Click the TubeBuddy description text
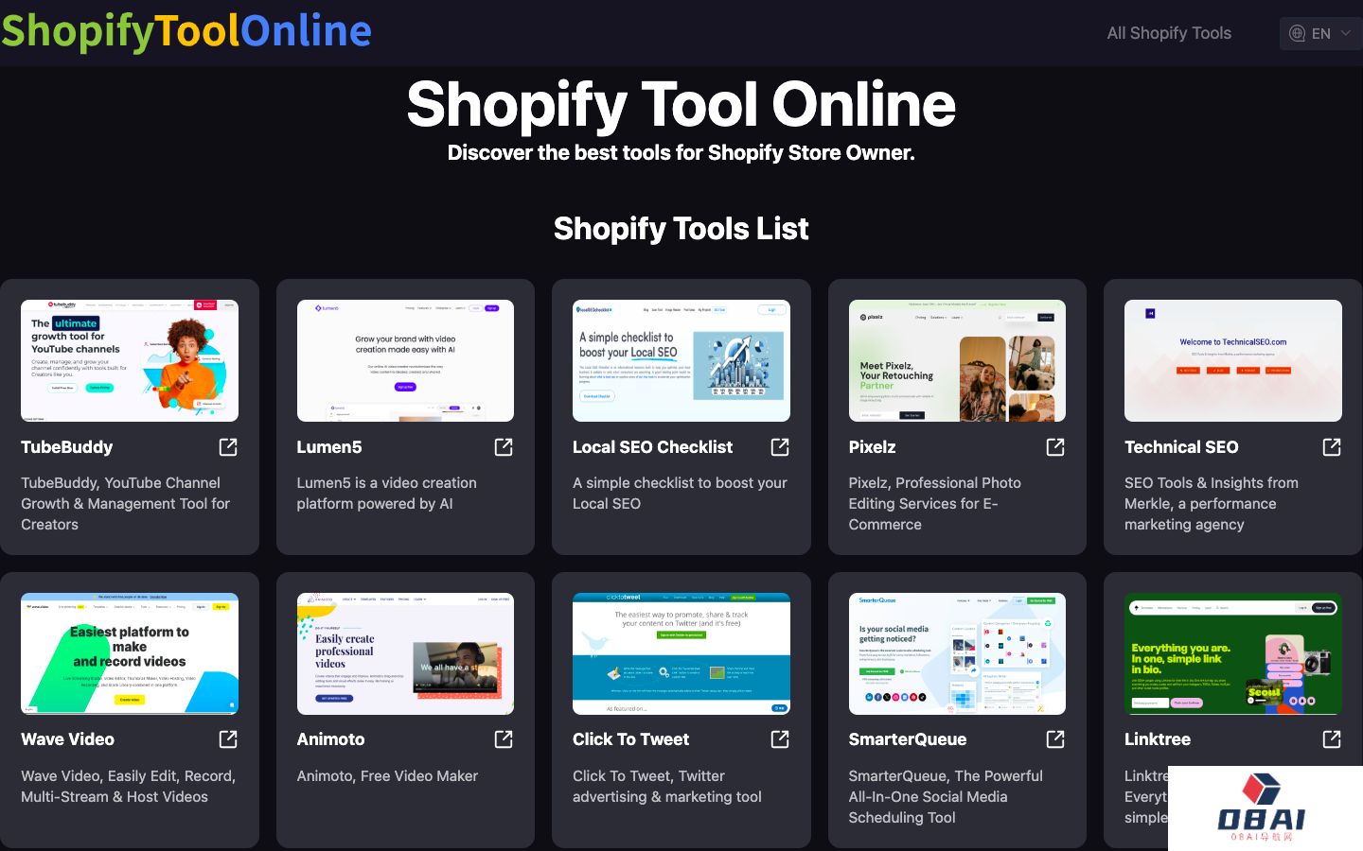Screen dimensions: 1363x851 (x=126, y=503)
